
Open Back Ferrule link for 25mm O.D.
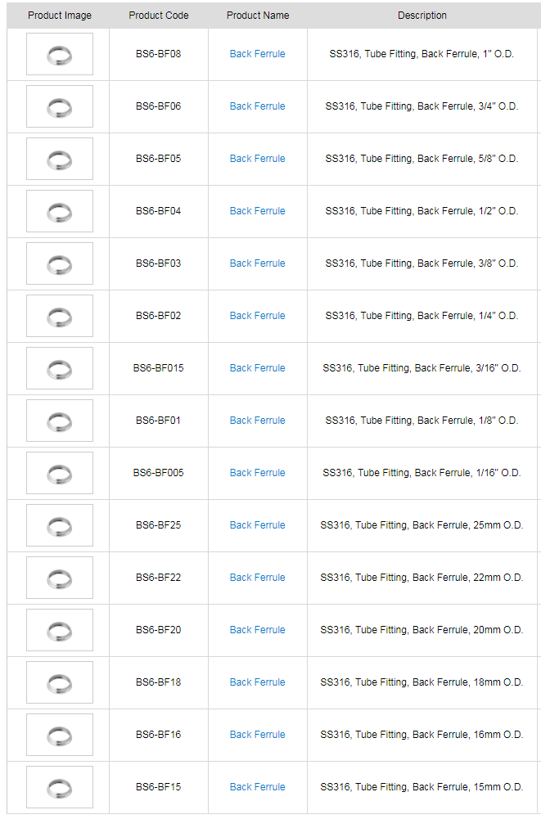pyautogui.click(x=257, y=525)
